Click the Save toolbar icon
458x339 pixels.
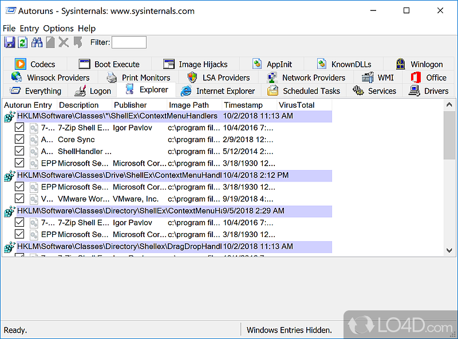tap(9, 42)
